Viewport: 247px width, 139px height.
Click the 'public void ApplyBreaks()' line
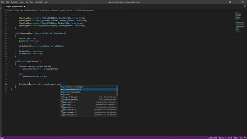(28, 61)
